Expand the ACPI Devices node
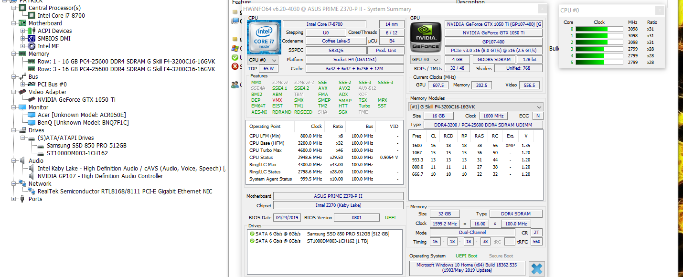This screenshot has height=277, width=683. (x=23, y=31)
